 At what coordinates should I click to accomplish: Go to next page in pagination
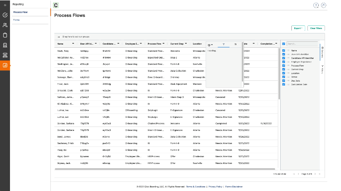[x=315, y=174]
